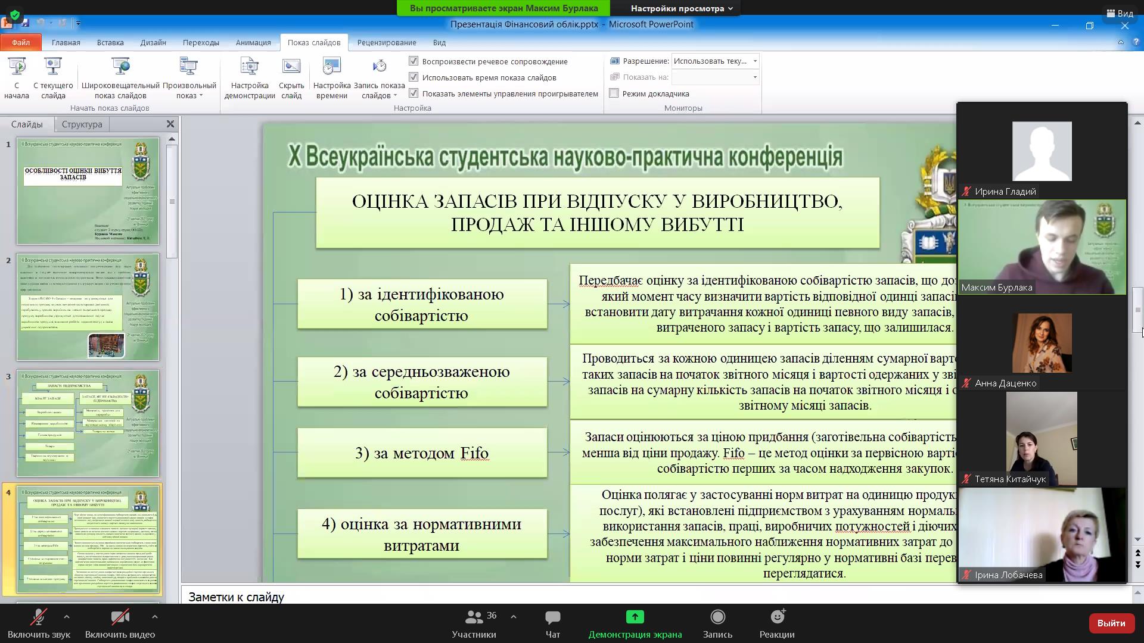Click the 'С начала' slideshow icon
Image resolution: width=1144 pixels, height=643 pixels.
pos(17,67)
